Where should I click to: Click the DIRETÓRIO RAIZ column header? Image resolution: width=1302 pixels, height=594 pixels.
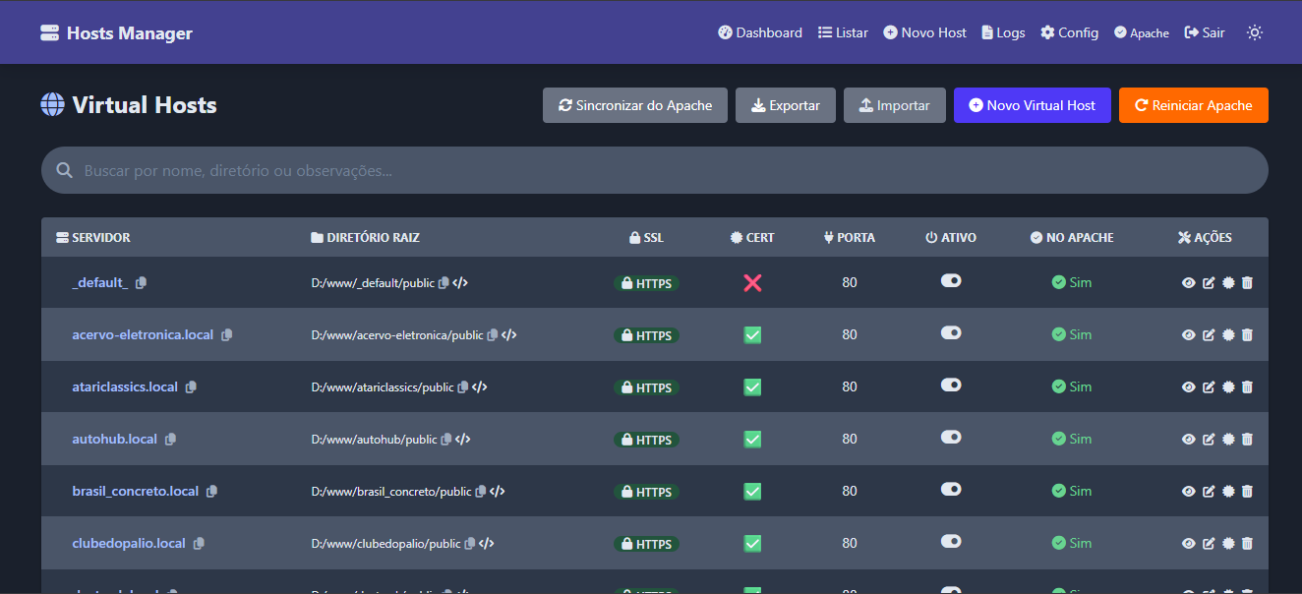[366, 238]
